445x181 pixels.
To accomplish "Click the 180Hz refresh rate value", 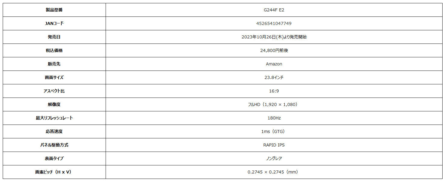I will click(274, 118).
